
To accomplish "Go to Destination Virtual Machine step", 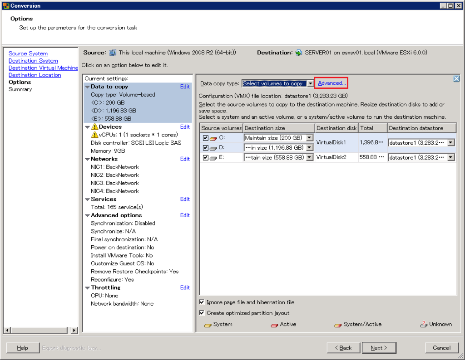I will 43,68.
